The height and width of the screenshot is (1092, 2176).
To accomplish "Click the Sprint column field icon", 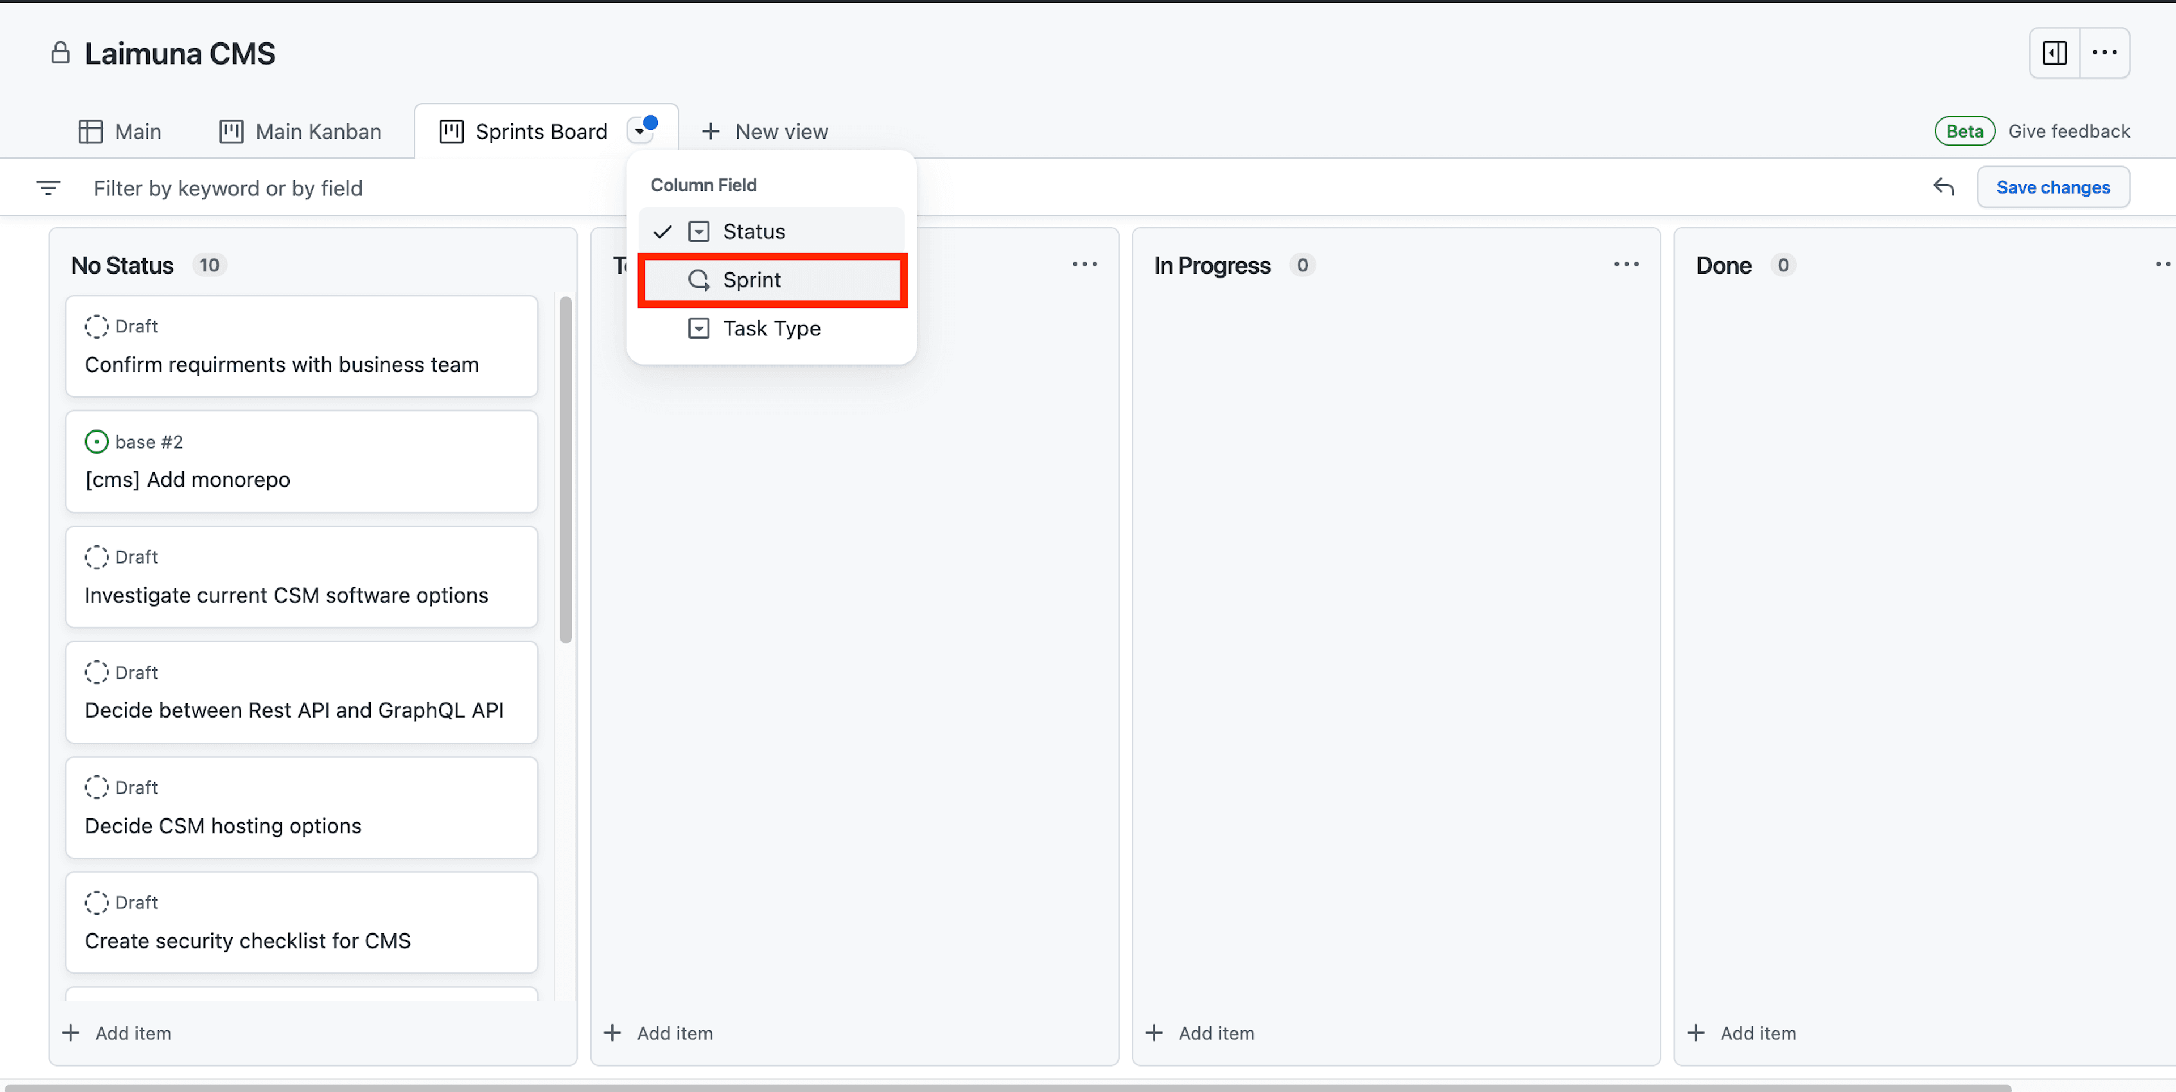I will point(699,280).
